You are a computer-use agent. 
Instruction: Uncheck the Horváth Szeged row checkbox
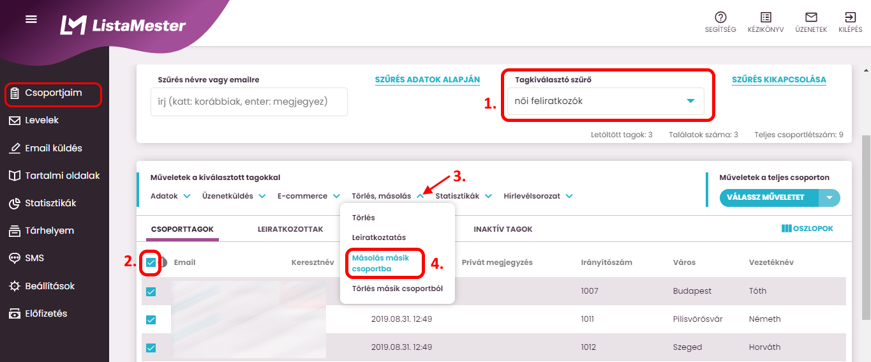pyautogui.click(x=151, y=348)
